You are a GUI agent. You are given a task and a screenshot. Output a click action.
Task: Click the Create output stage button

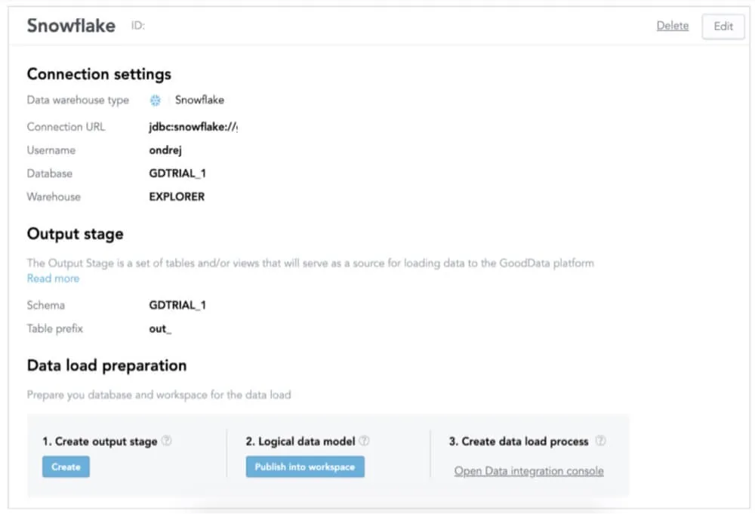coord(66,467)
